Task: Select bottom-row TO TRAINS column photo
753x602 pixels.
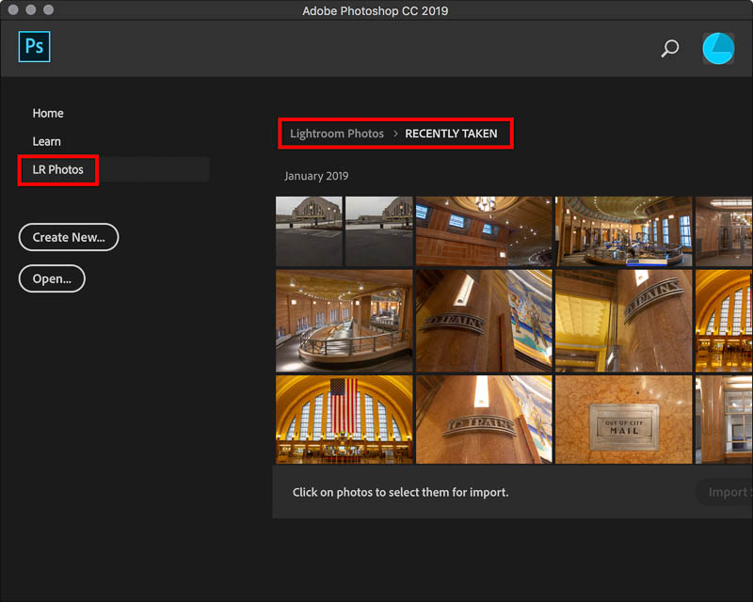Action: click(x=484, y=420)
